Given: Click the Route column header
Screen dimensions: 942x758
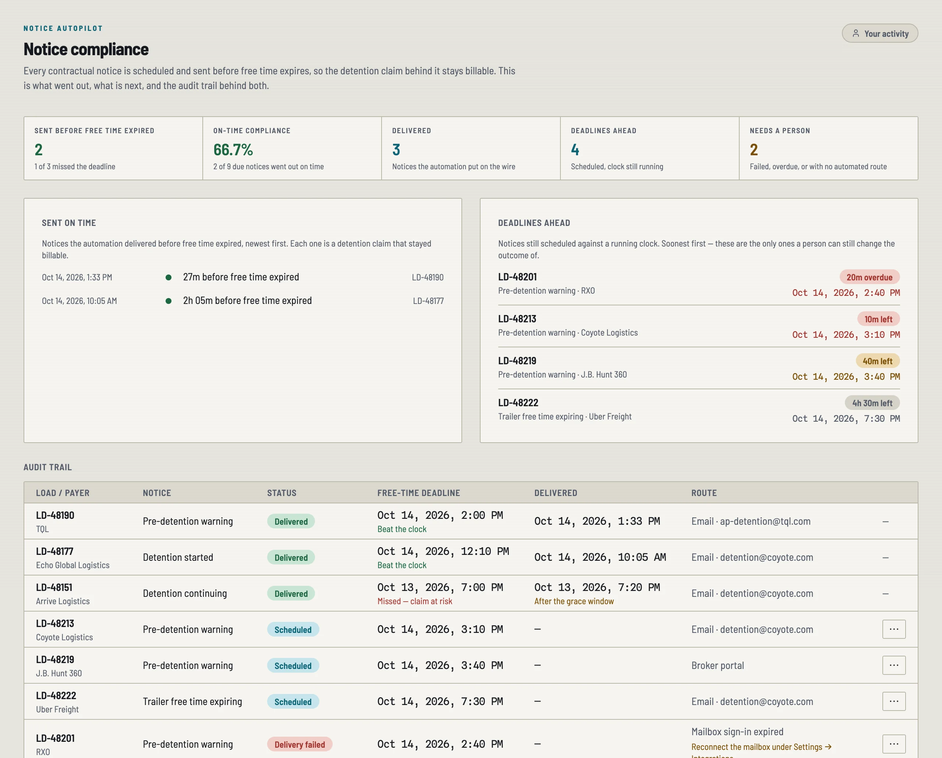Looking at the screenshot, I should click(x=704, y=493).
